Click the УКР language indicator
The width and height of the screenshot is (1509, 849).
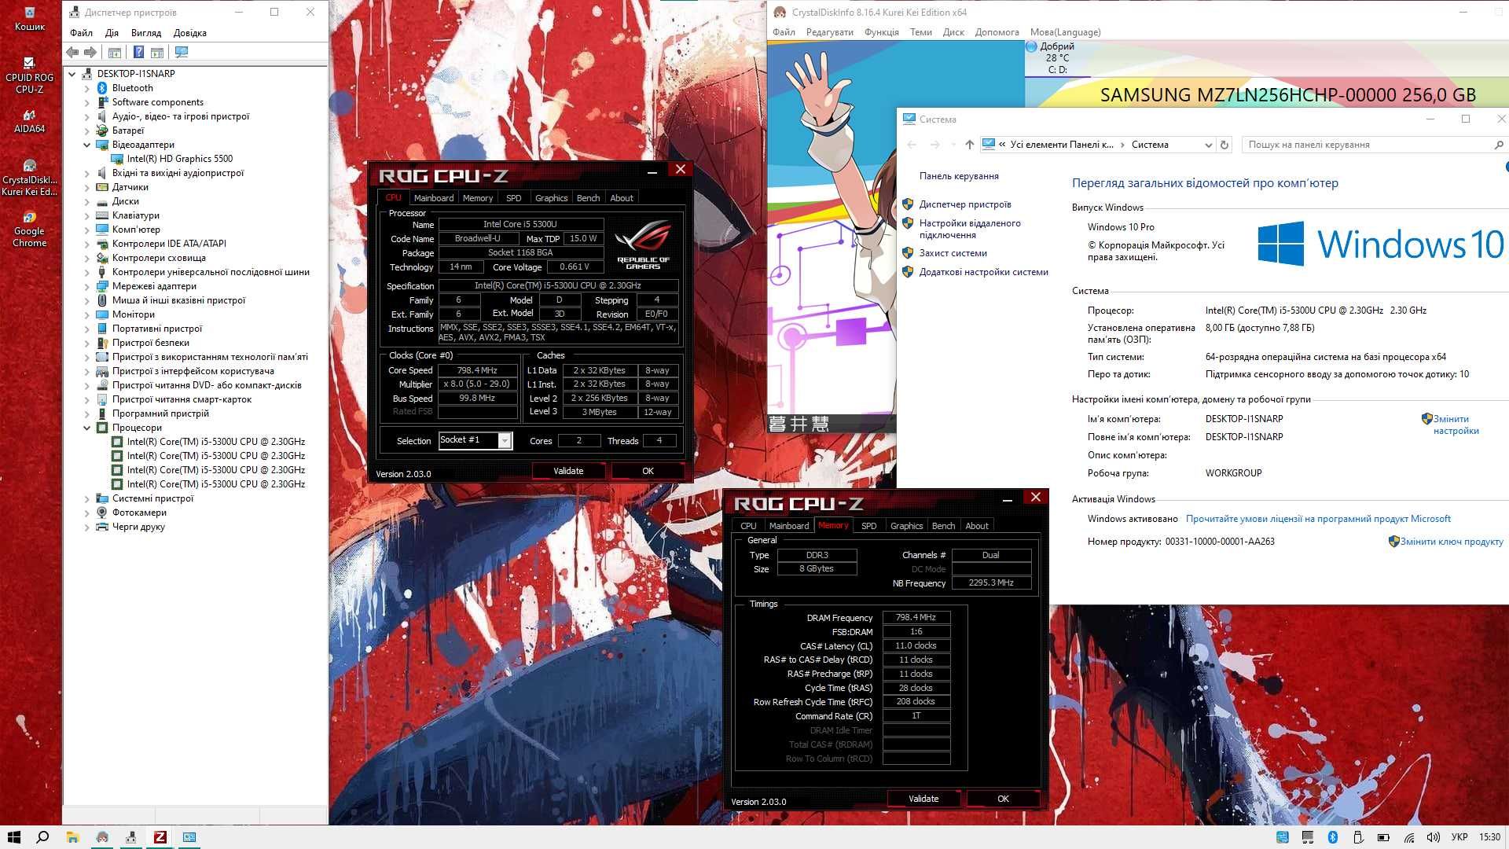coord(1459,837)
